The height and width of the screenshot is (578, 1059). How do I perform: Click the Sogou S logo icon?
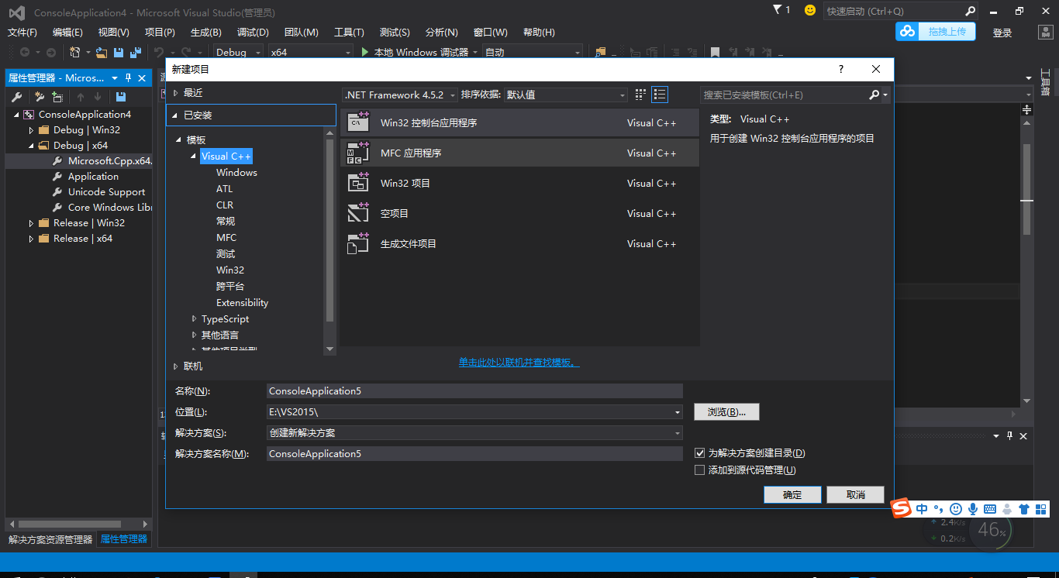pos(900,508)
